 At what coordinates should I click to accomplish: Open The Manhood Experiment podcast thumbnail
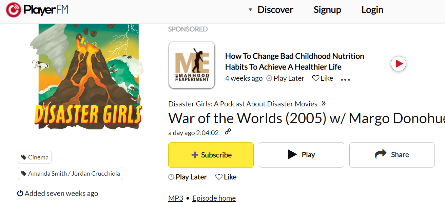(x=192, y=65)
